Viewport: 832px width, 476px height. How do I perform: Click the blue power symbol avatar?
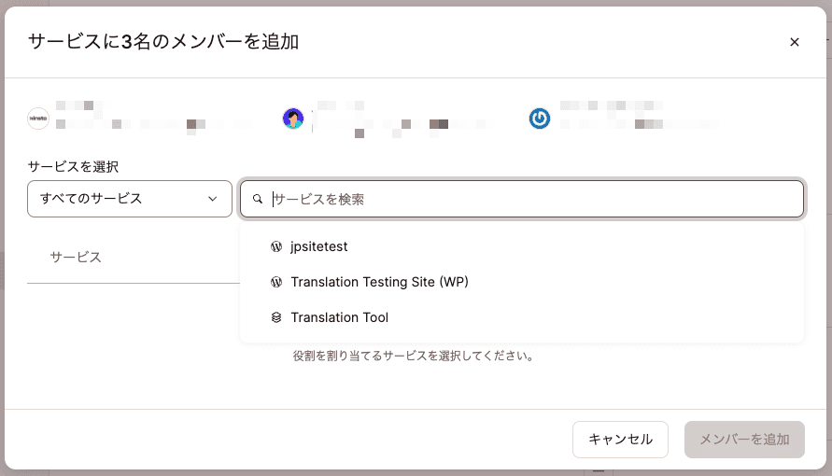pyautogui.click(x=540, y=119)
